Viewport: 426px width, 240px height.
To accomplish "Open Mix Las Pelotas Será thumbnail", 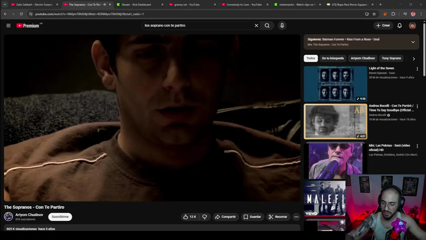I will coord(335,161).
